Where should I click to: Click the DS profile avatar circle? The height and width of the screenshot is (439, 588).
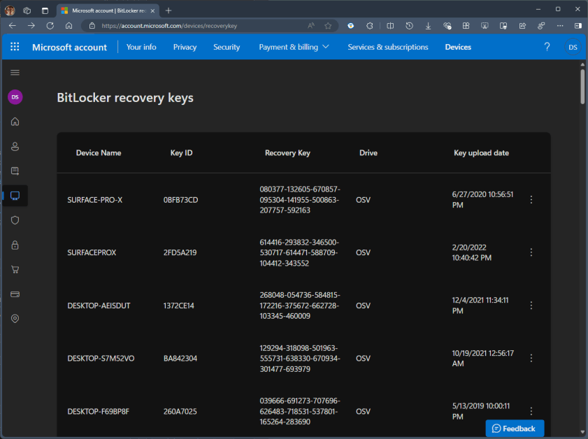[573, 47]
